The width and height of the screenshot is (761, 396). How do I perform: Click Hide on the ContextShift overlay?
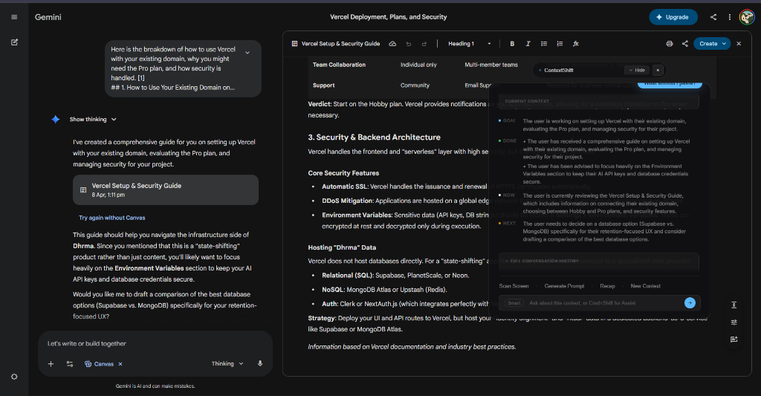[x=637, y=71]
